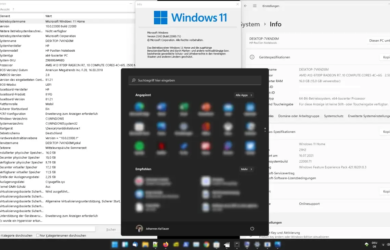Click the Start menu page indicator dots
Screen dimensions: 390x250
[265, 130]
